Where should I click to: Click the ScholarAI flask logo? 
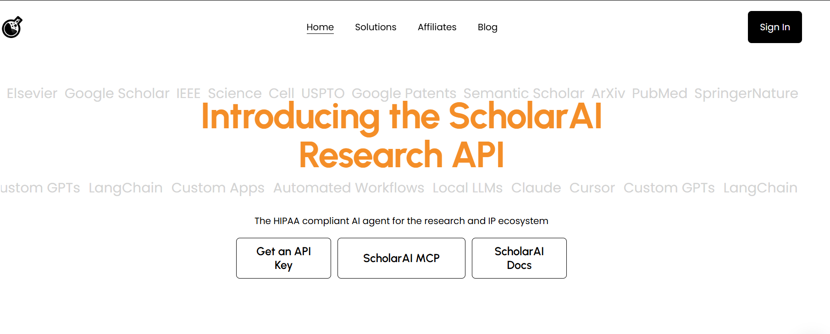click(12, 27)
